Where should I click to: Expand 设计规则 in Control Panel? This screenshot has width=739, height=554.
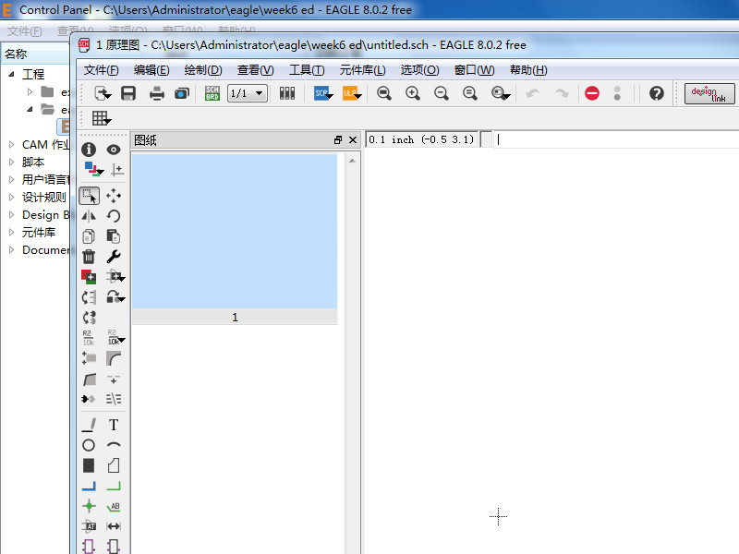[12, 198]
